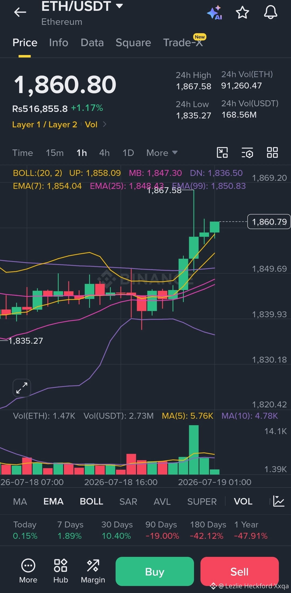Tap the 24h Vol(ETH) 91,260.47

click(241, 86)
